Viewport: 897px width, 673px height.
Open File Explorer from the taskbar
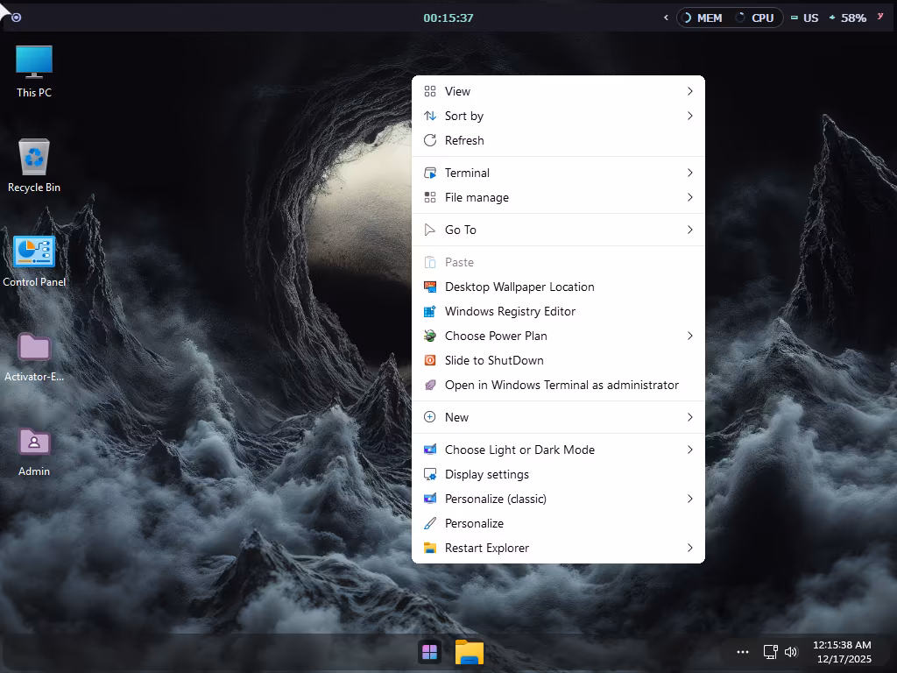point(470,652)
